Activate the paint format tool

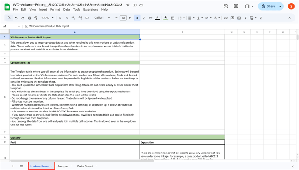coord(36,18)
